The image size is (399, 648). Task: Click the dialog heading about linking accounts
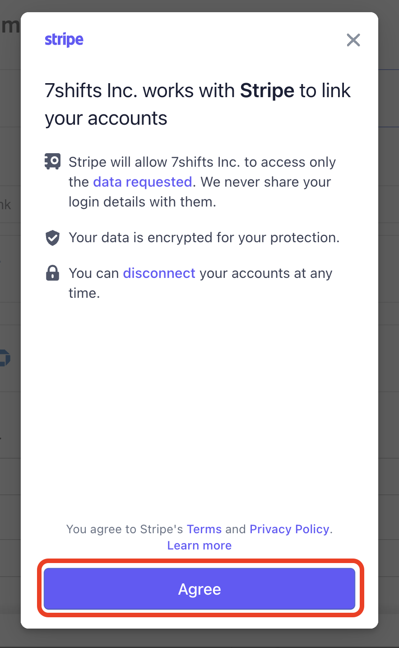197,104
